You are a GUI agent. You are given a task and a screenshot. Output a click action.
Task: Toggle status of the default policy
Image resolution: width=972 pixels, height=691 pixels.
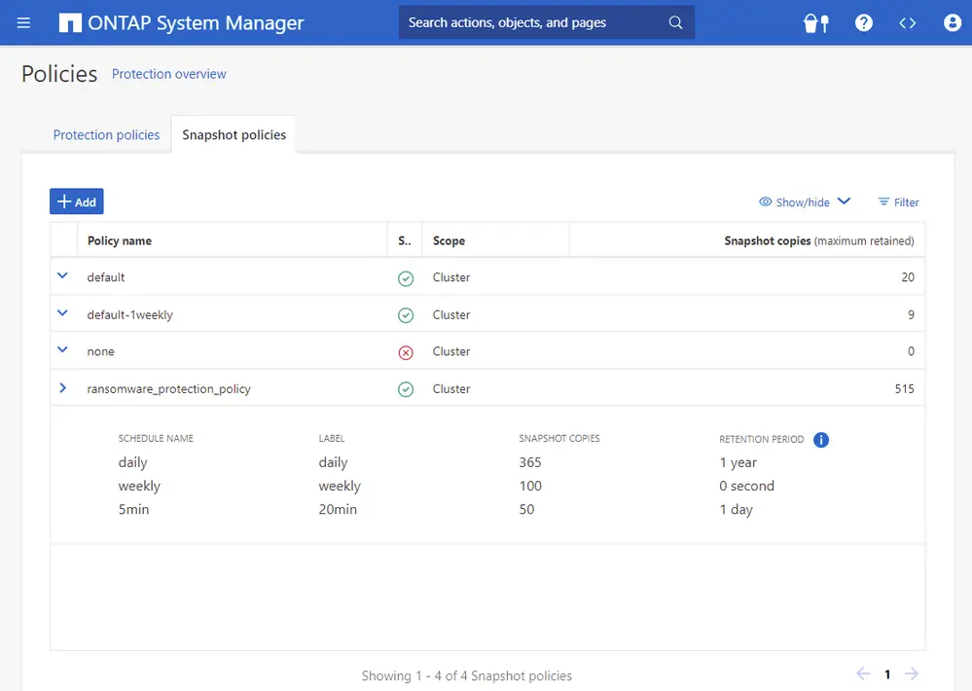(406, 277)
